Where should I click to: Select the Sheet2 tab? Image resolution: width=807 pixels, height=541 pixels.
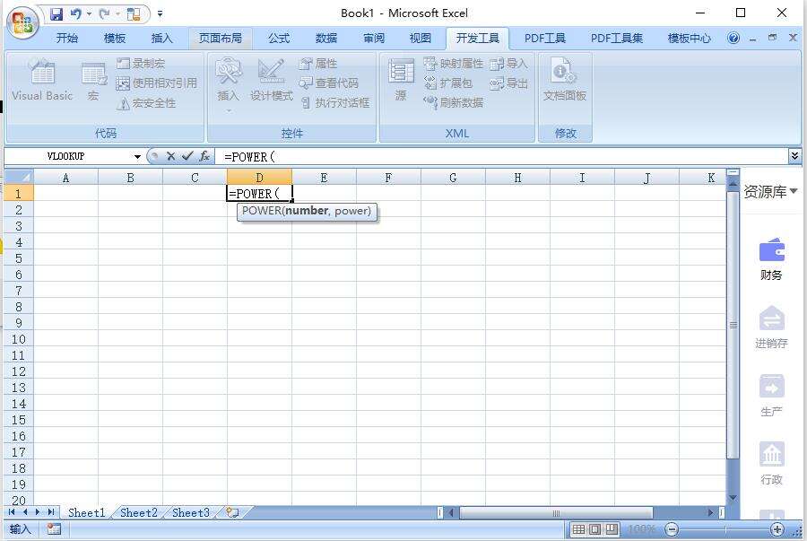pyautogui.click(x=138, y=512)
